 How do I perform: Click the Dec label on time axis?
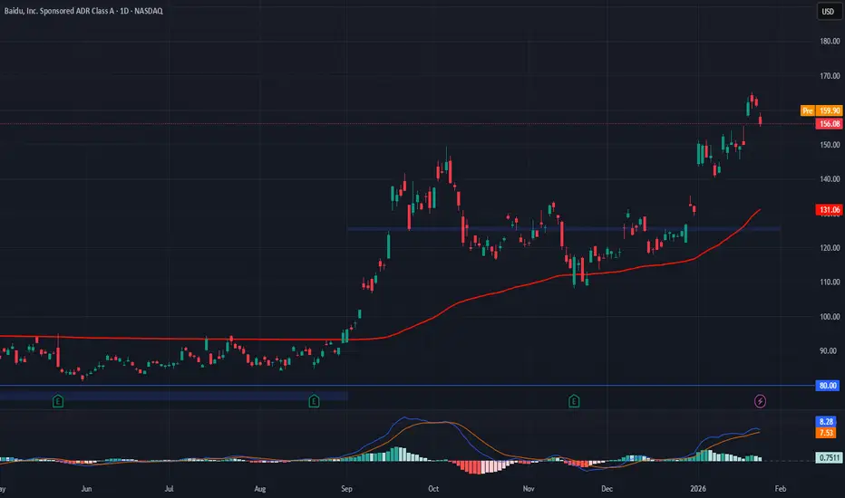[607, 489]
